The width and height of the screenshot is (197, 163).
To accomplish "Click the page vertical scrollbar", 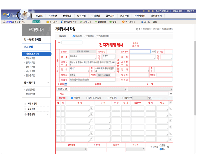I will pyautogui.click(x=195, y=78).
